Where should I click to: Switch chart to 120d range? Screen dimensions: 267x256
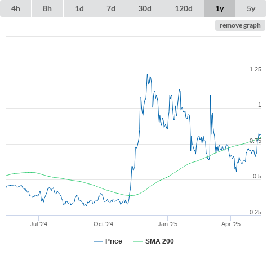click(x=184, y=8)
